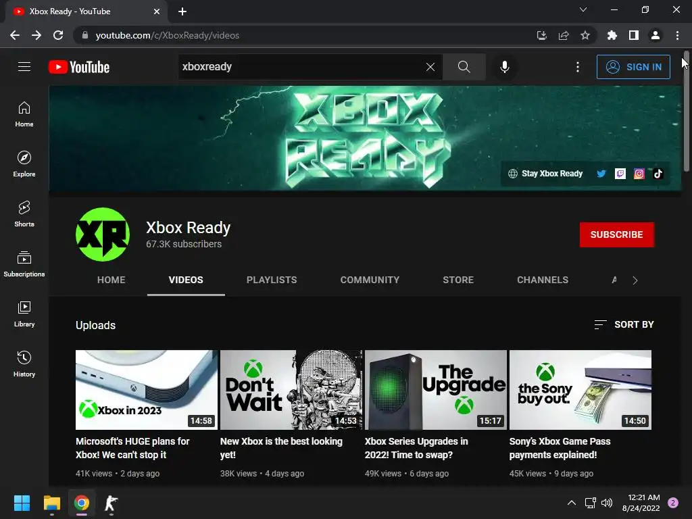Clear the search box with the X icon
This screenshot has width=692, height=519.
click(430, 67)
